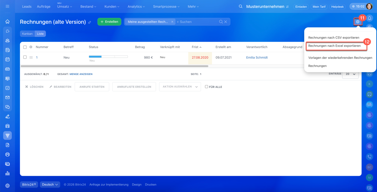Open notifications bell icon

click(369, 19)
